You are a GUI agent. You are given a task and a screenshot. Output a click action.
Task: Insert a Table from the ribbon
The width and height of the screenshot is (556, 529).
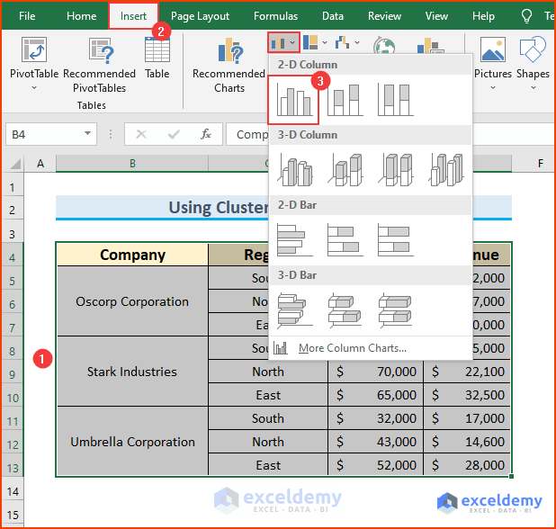click(157, 58)
